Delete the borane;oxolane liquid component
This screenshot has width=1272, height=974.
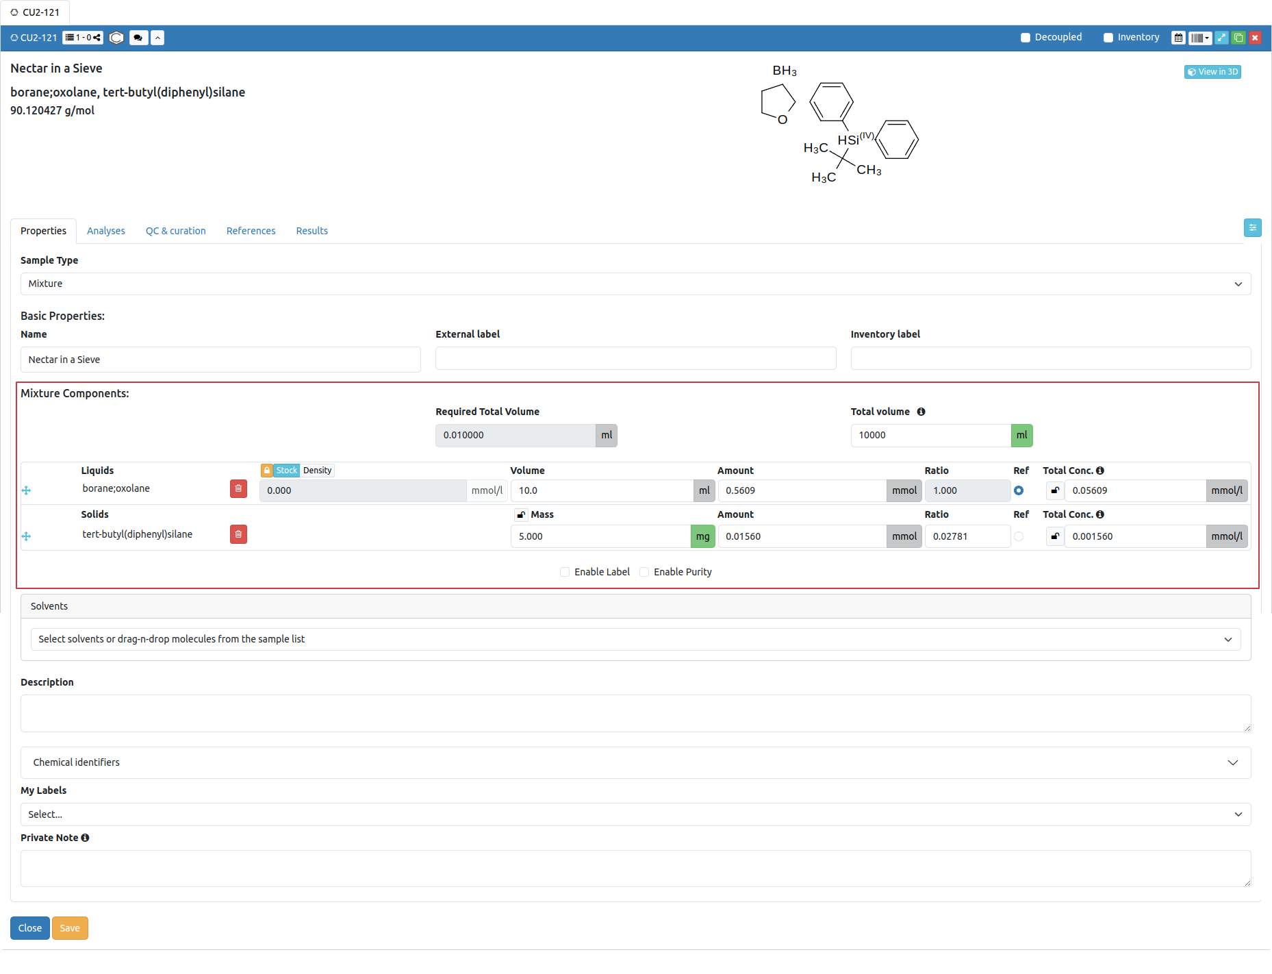point(238,489)
